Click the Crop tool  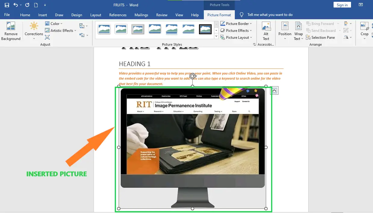pos(364,29)
